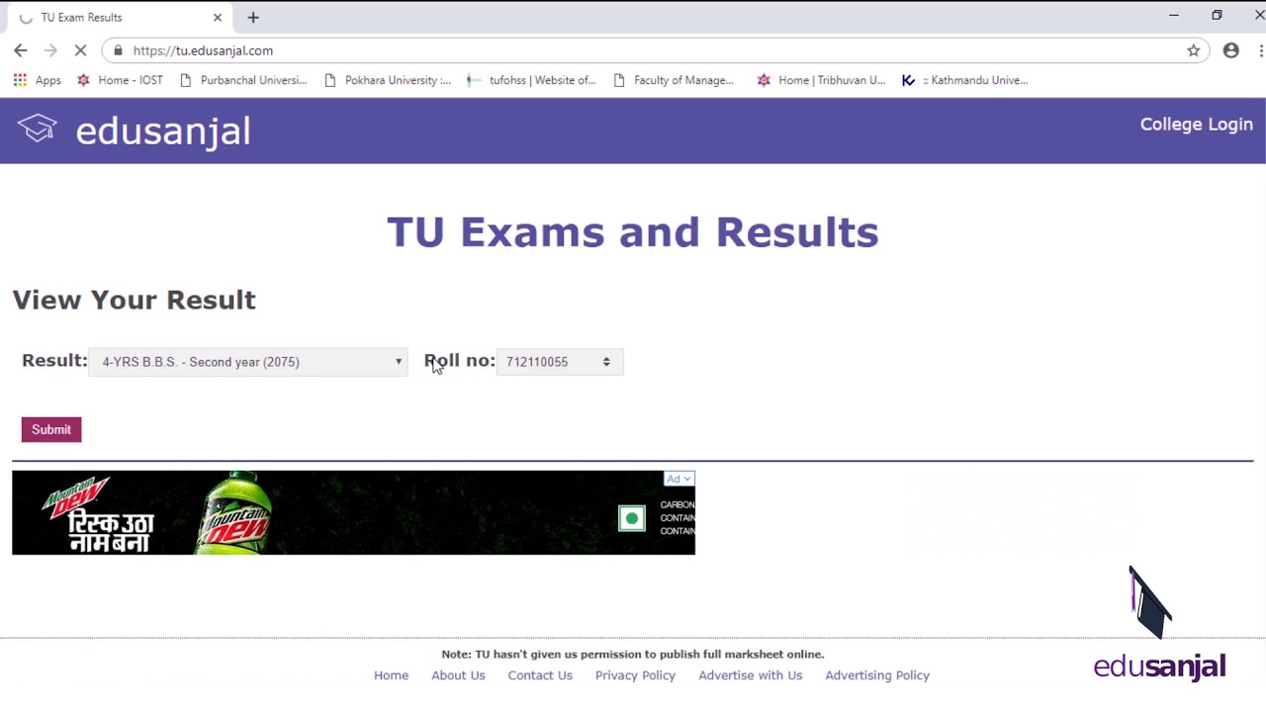Open the Advertising Policy footer link
This screenshot has width=1266, height=712.
pos(877,675)
